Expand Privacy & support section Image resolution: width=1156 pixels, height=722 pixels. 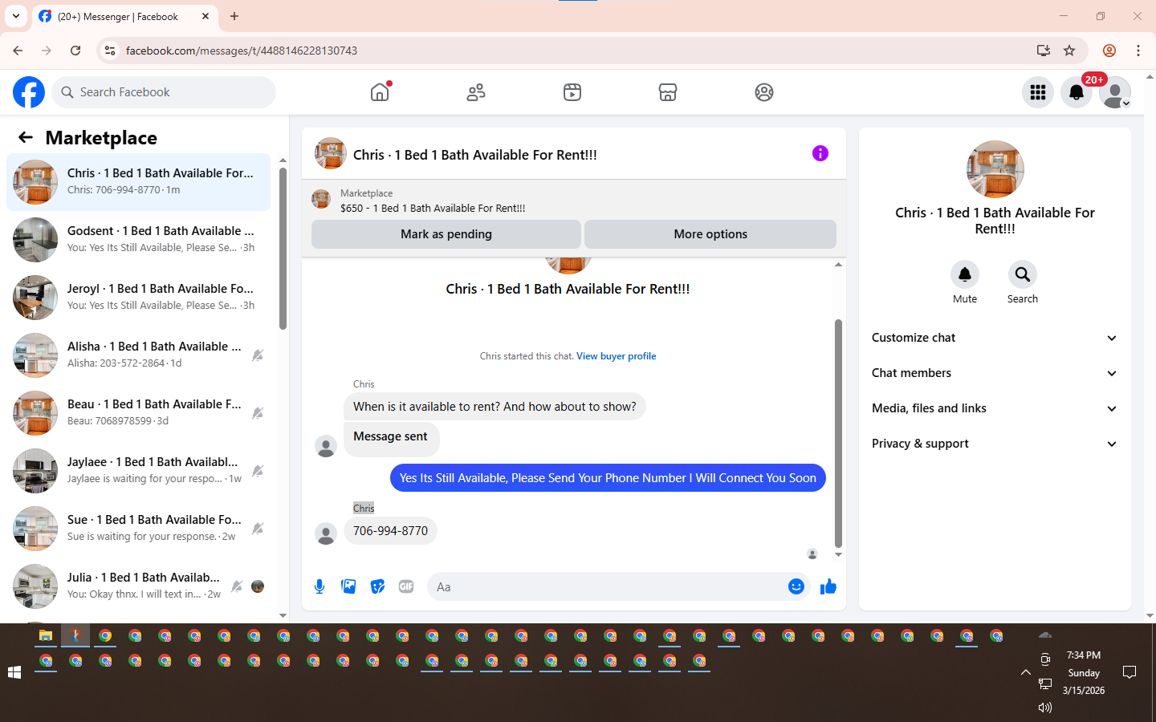(995, 444)
